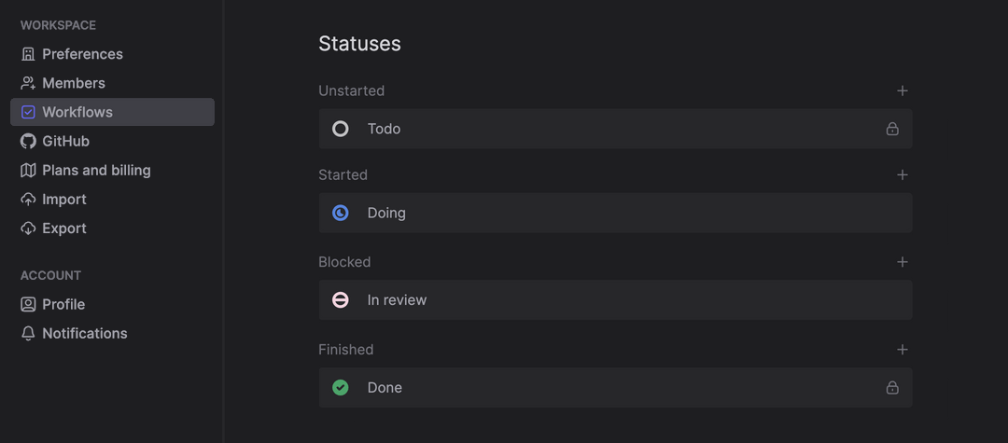Select Workflows in the sidebar
This screenshot has width=1008, height=443.
tap(77, 112)
